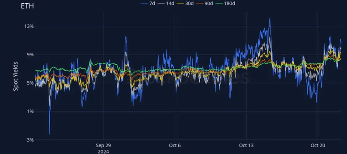The height and width of the screenshot is (154, 347).
Task: Click the 5% y-axis tick label
Action: [30, 83]
